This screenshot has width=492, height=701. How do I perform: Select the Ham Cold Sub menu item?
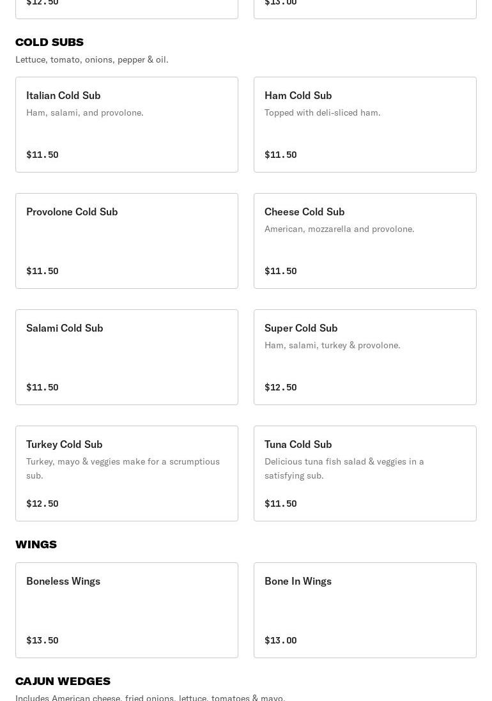click(x=365, y=125)
